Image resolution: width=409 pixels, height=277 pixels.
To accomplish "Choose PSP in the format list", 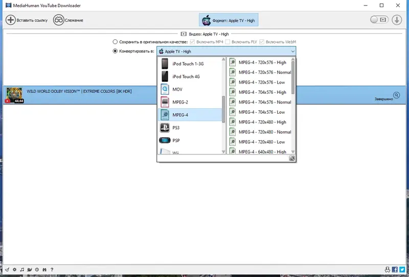I will pos(190,140).
